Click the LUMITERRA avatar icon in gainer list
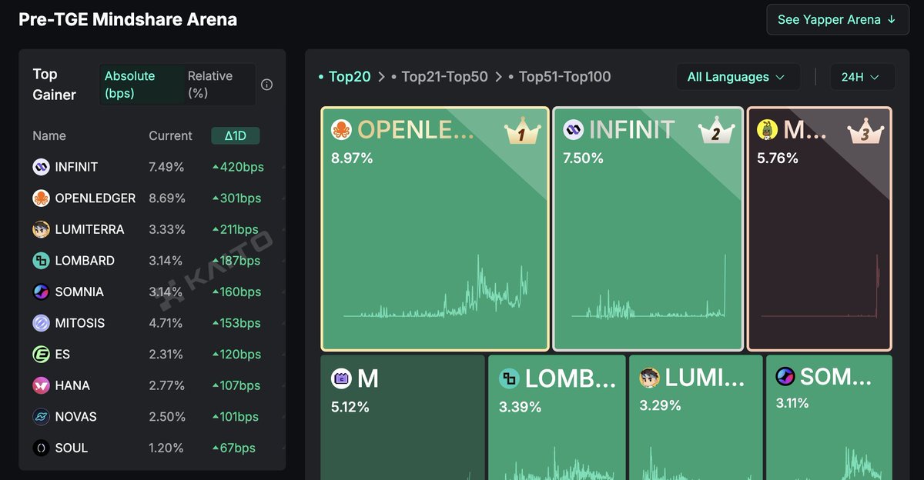The width and height of the screenshot is (924, 480). coord(41,229)
